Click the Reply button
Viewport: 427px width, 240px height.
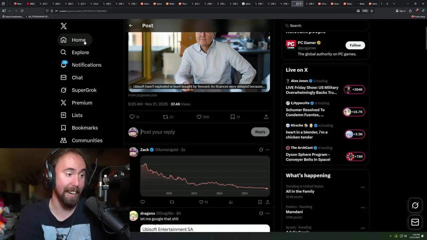pos(260,132)
